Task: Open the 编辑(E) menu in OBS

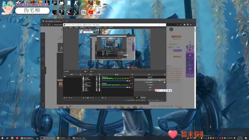Action: pos(71,27)
